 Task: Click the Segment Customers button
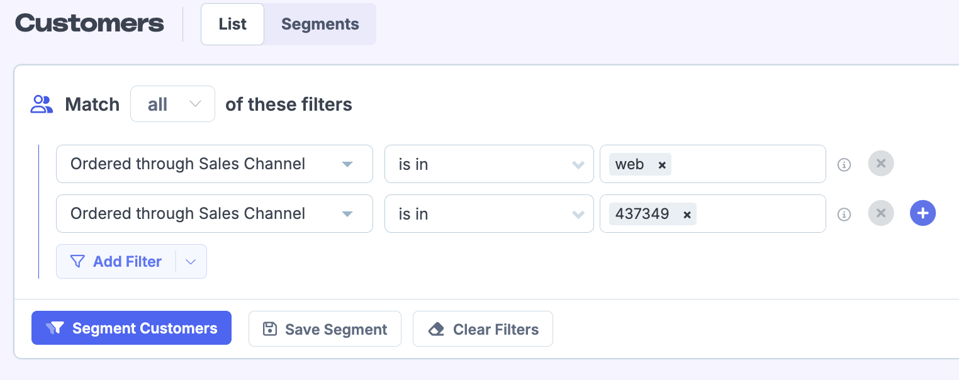(x=132, y=328)
